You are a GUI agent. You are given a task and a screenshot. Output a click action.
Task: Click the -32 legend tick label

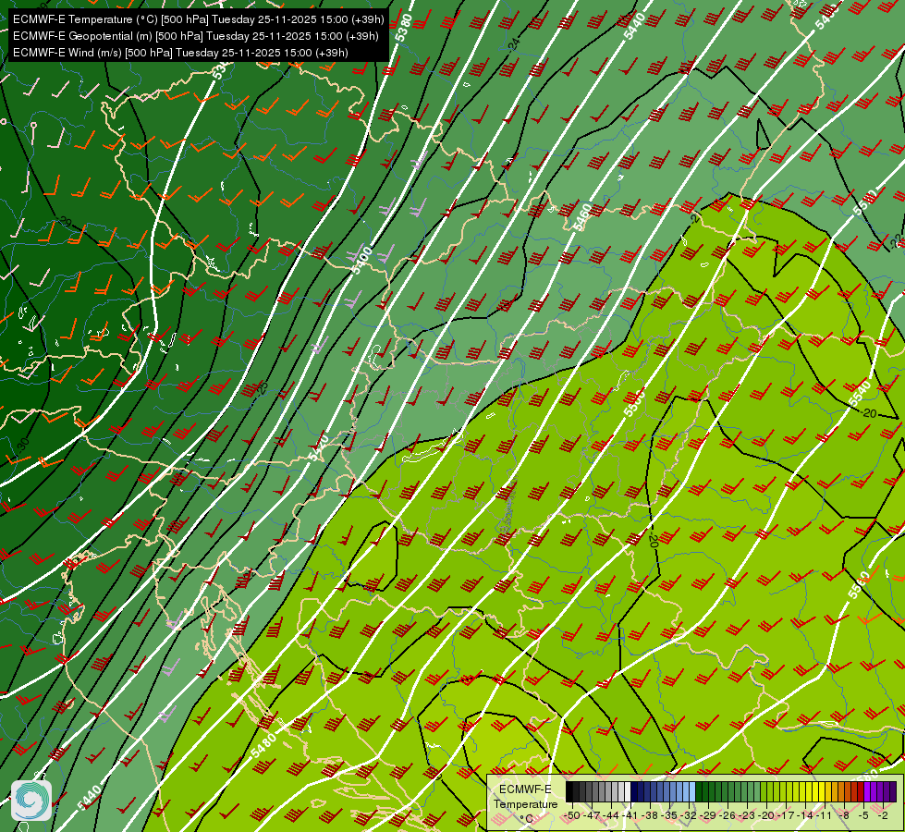point(689,815)
